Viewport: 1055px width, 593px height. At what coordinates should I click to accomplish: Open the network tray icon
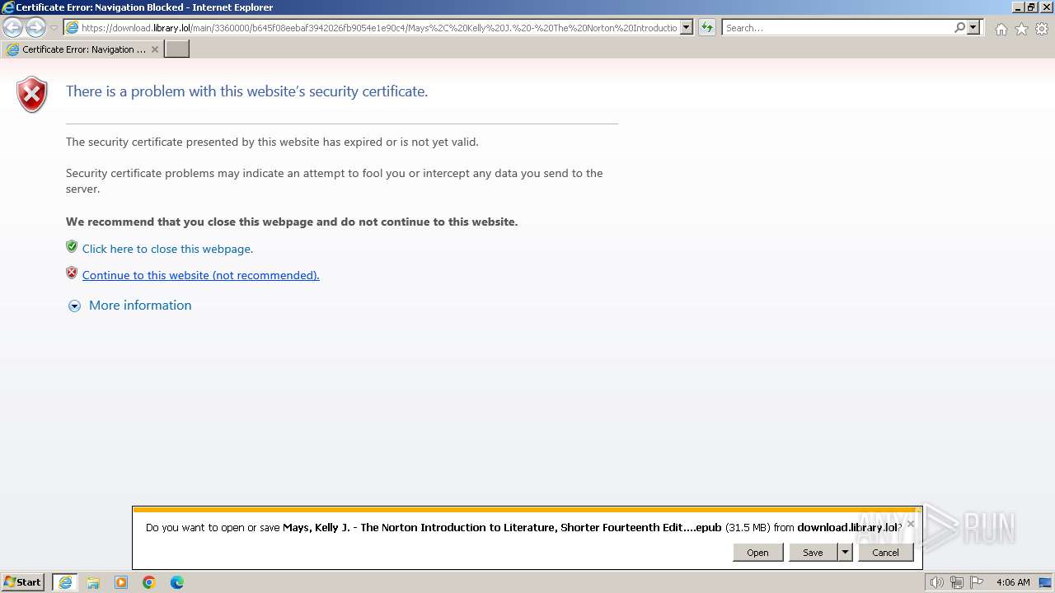pyautogui.click(x=957, y=582)
